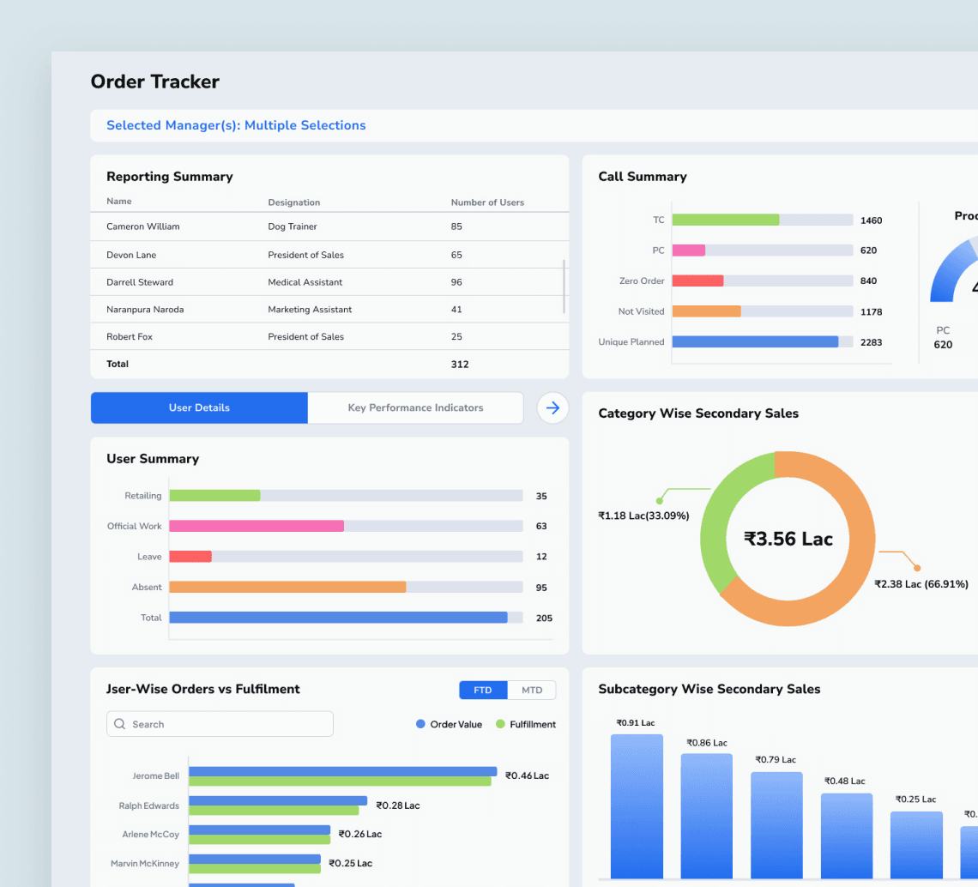Screen dimensions: 978x887
Task: Click the value 2283 in Call Summary
Action: (x=872, y=342)
